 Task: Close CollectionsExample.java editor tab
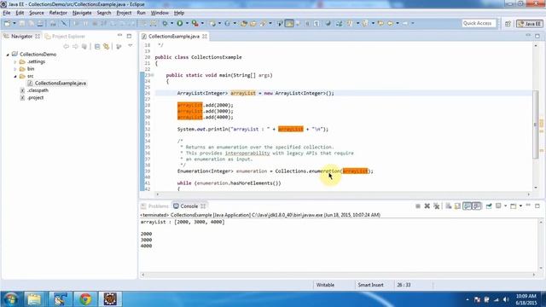(205, 36)
